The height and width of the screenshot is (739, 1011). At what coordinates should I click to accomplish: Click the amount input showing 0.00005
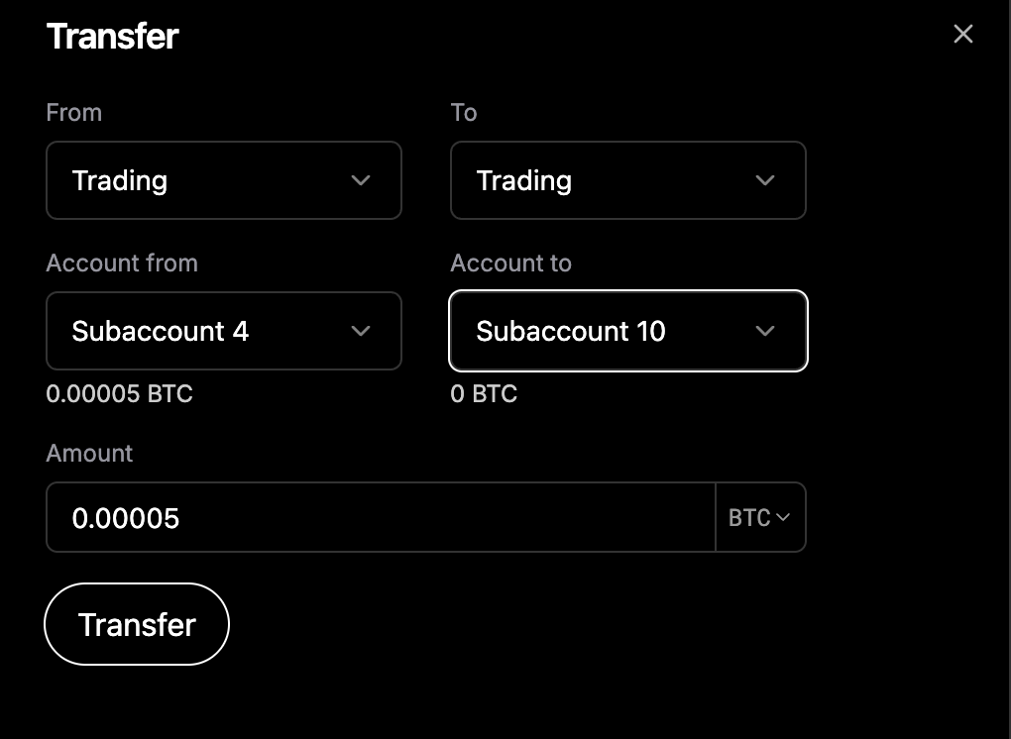pos(380,517)
